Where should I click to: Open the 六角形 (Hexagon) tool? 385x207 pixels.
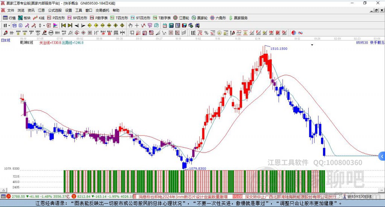click(x=218, y=18)
